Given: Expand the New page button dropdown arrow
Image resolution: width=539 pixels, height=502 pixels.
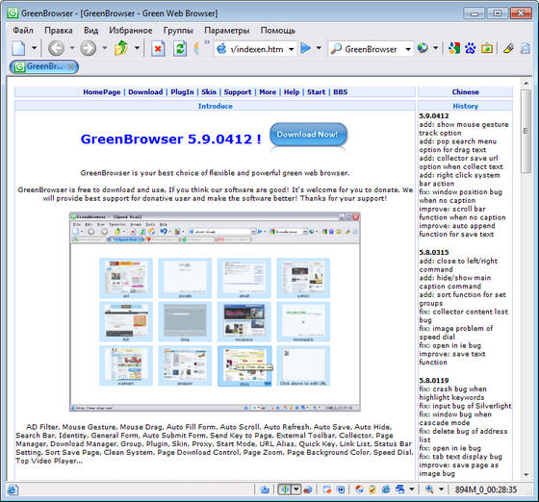Looking at the screenshot, I should [x=34, y=48].
